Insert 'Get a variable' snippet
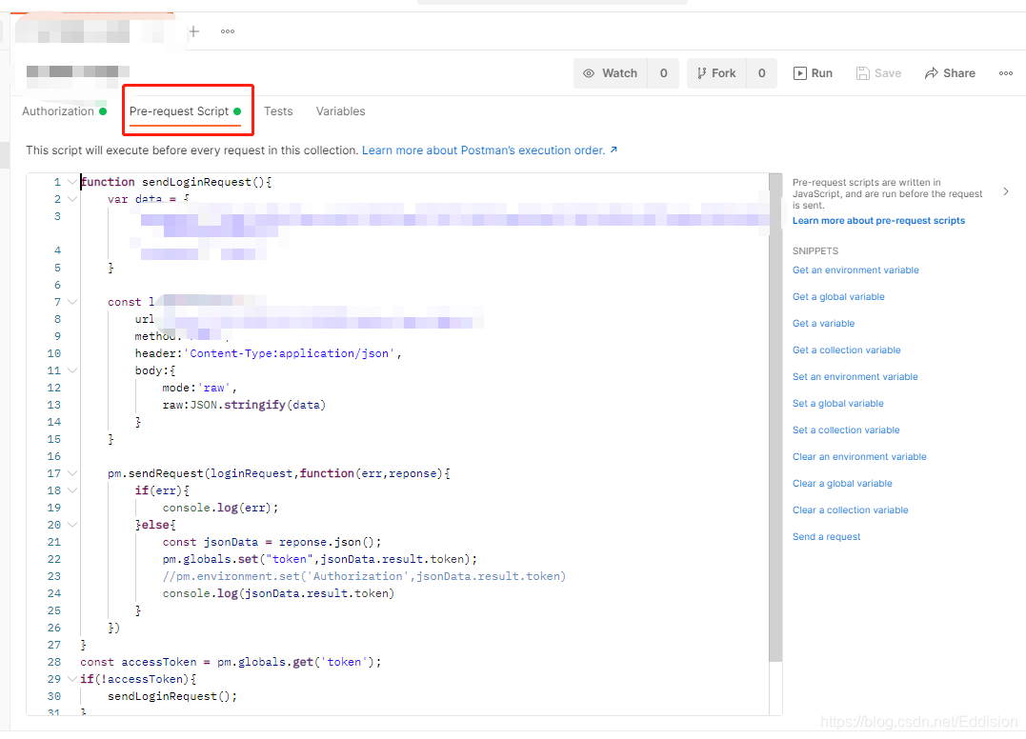Viewport: 1026px width, 739px height. [x=823, y=324]
